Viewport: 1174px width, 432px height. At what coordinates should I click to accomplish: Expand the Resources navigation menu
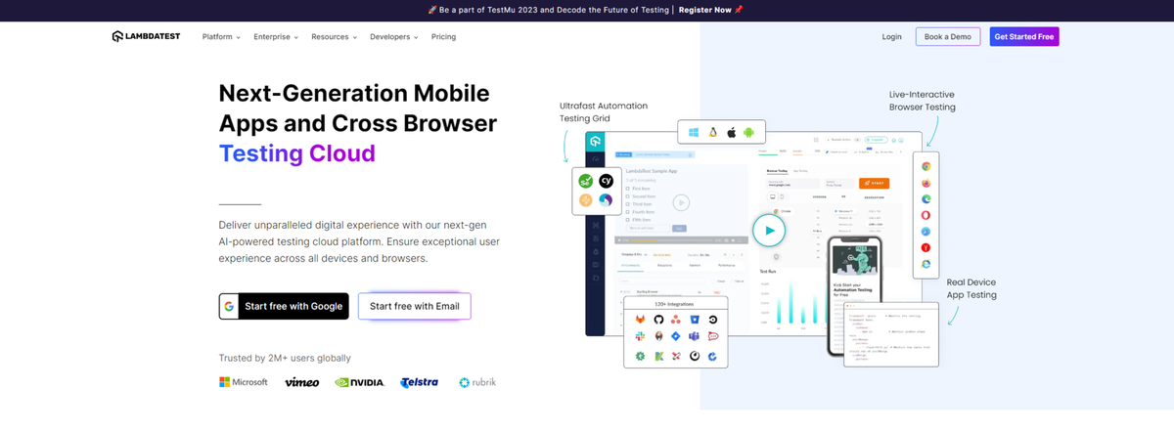(x=334, y=37)
